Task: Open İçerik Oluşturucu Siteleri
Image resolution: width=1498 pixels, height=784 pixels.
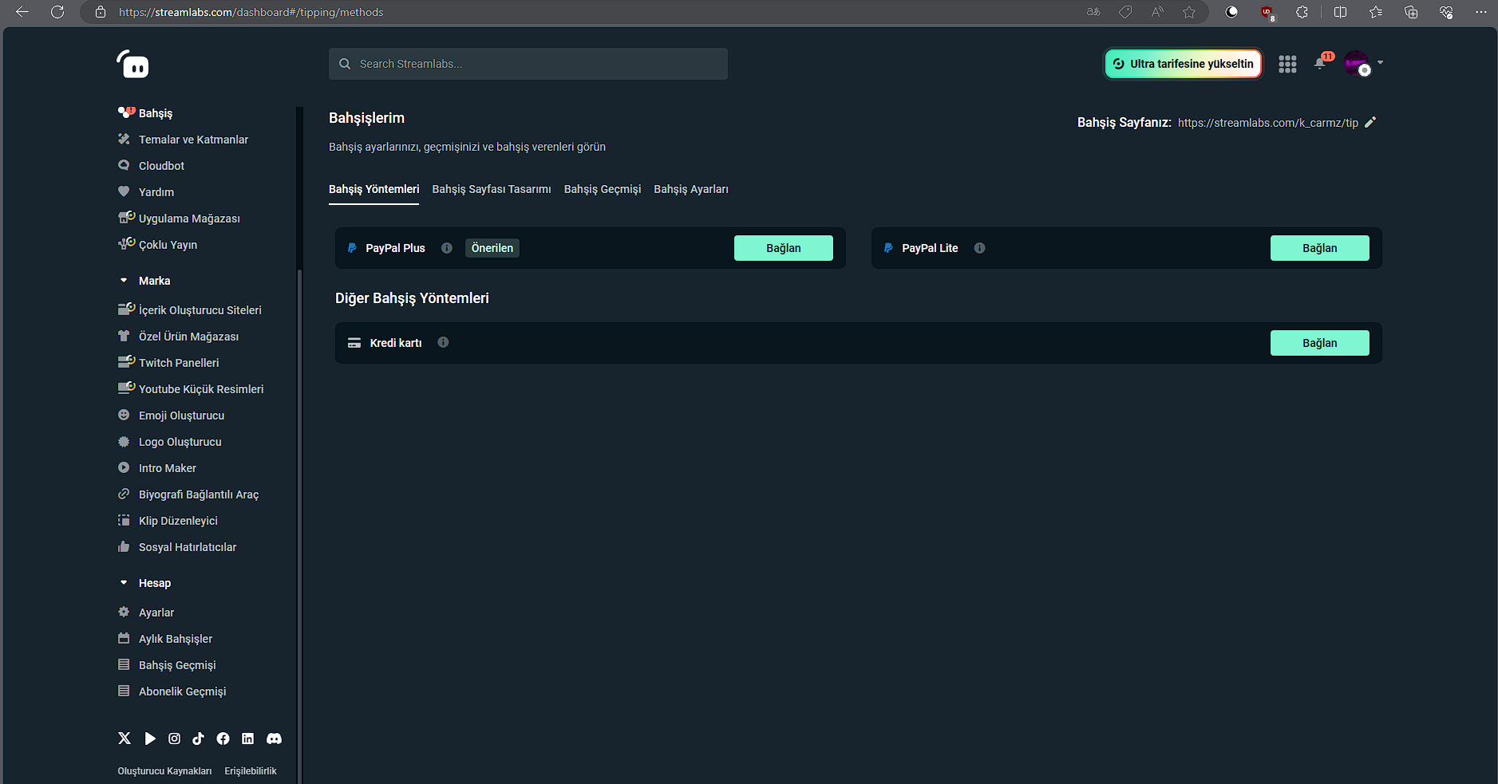Action: (x=200, y=310)
